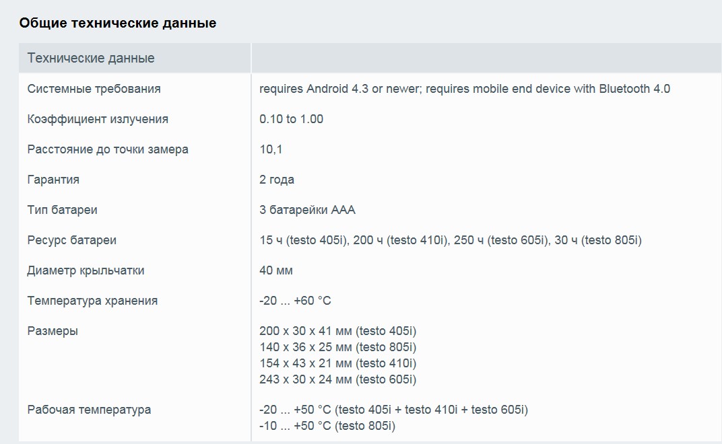
Task: Click the heading "Общие технические данные"
Action: [117, 23]
